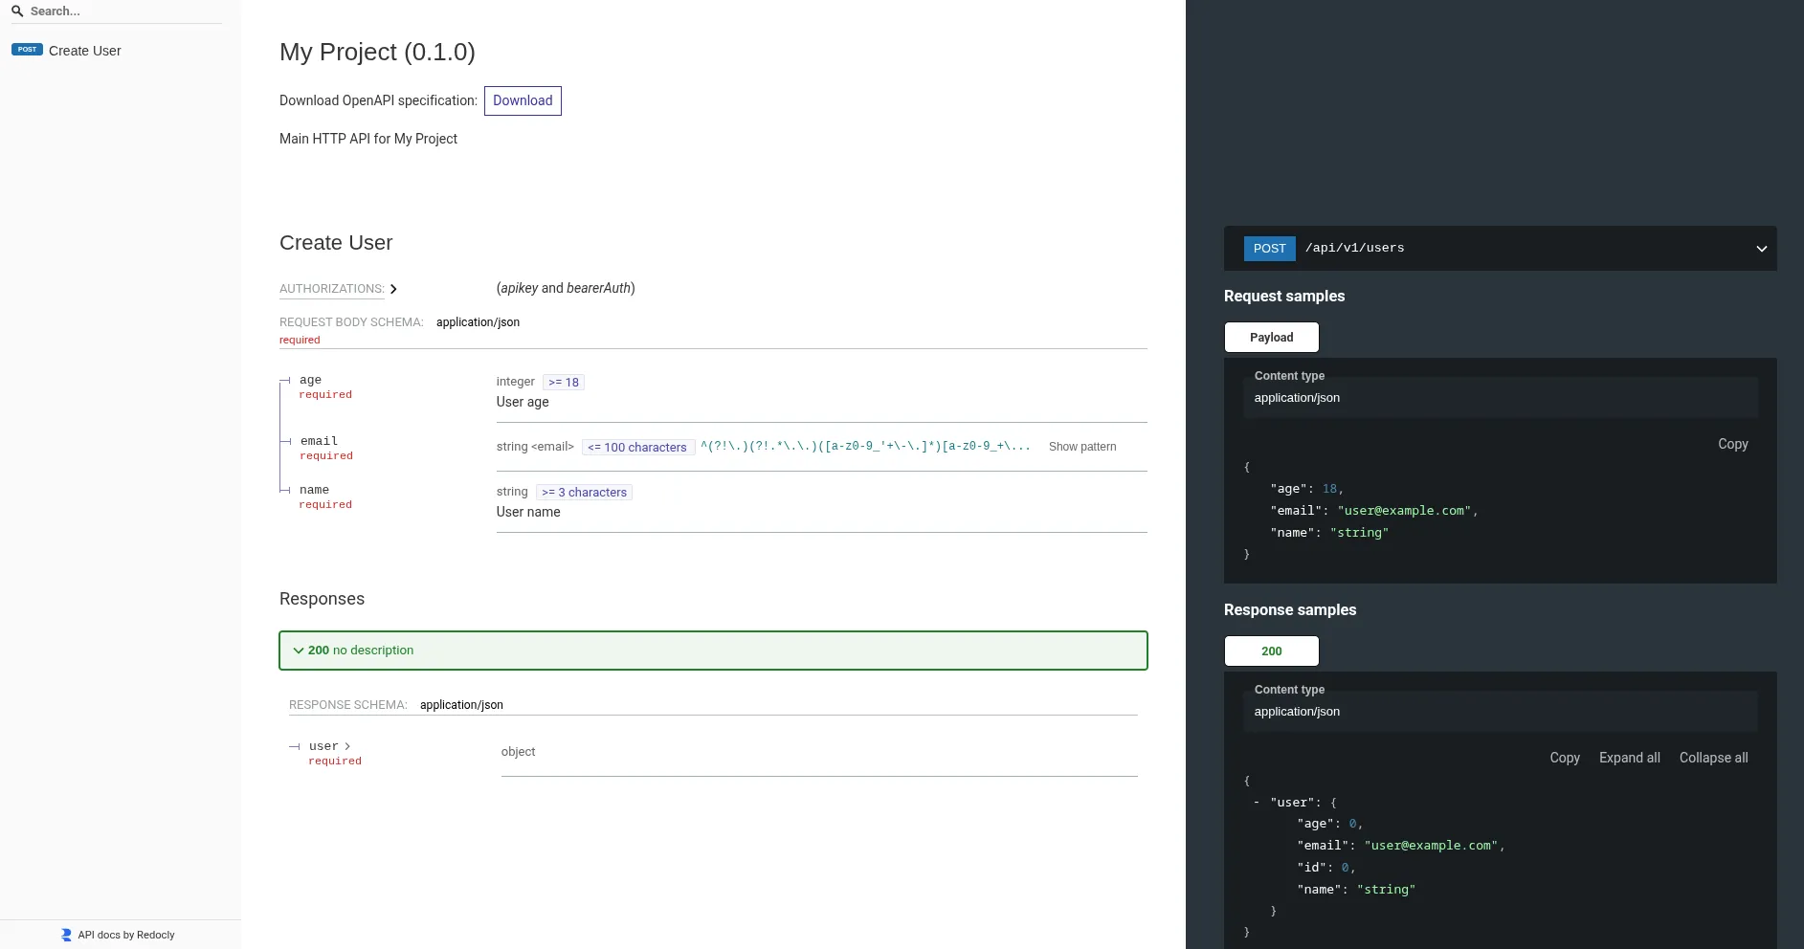1804x949 pixels.
Task: Select the 200 response sample tab
Action: 1271,651
